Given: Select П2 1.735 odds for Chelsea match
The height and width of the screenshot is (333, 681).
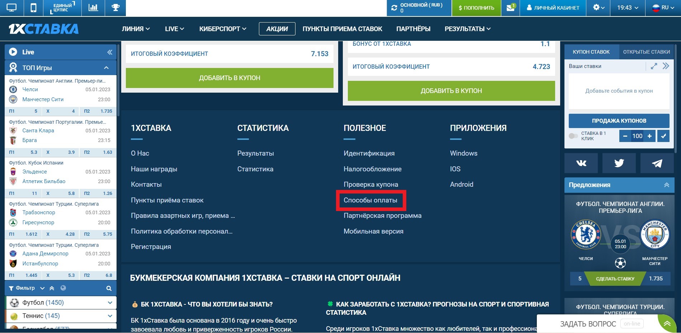Looking at the screenshot, I should coord(98,111).
